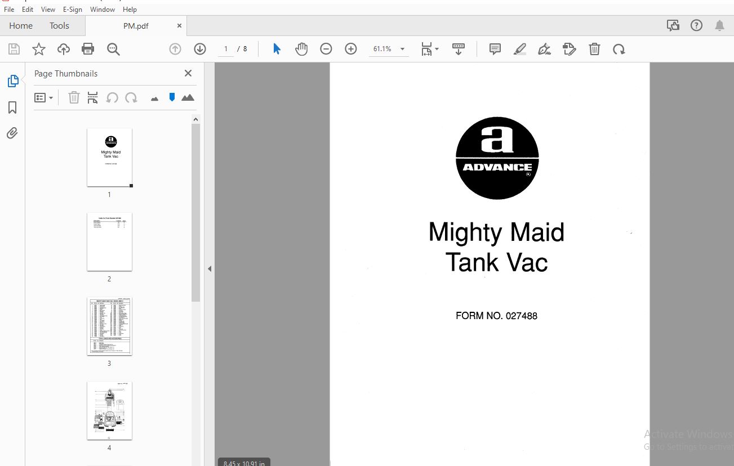Viewport: 734px width, 466px height.
Task: Add the file to starred with the star icon
Action: (39, 49)
